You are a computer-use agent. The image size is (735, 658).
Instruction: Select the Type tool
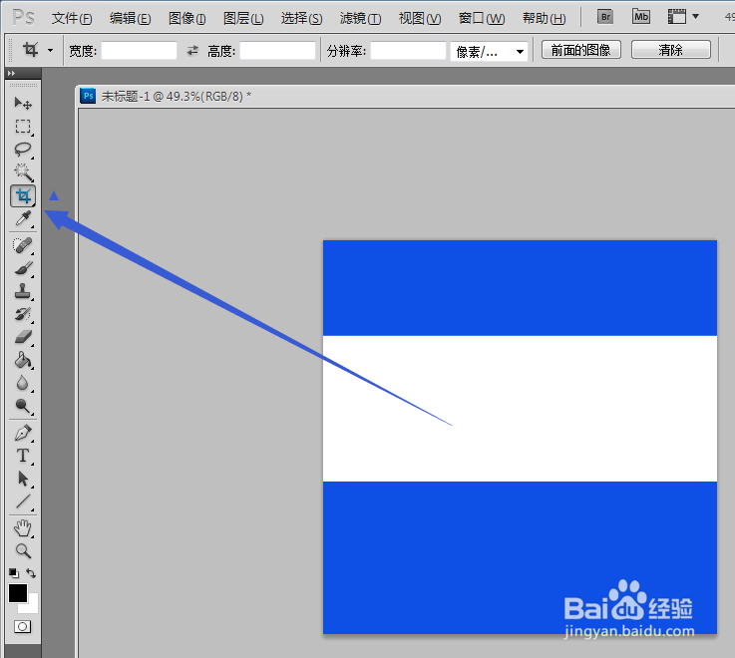(23, 456)
